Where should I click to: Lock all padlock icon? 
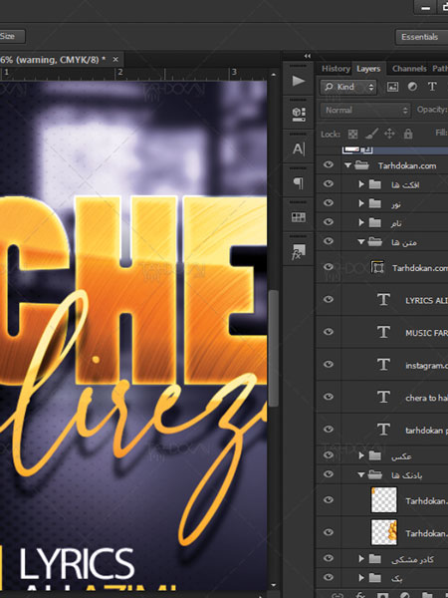(x=408, y=134)
